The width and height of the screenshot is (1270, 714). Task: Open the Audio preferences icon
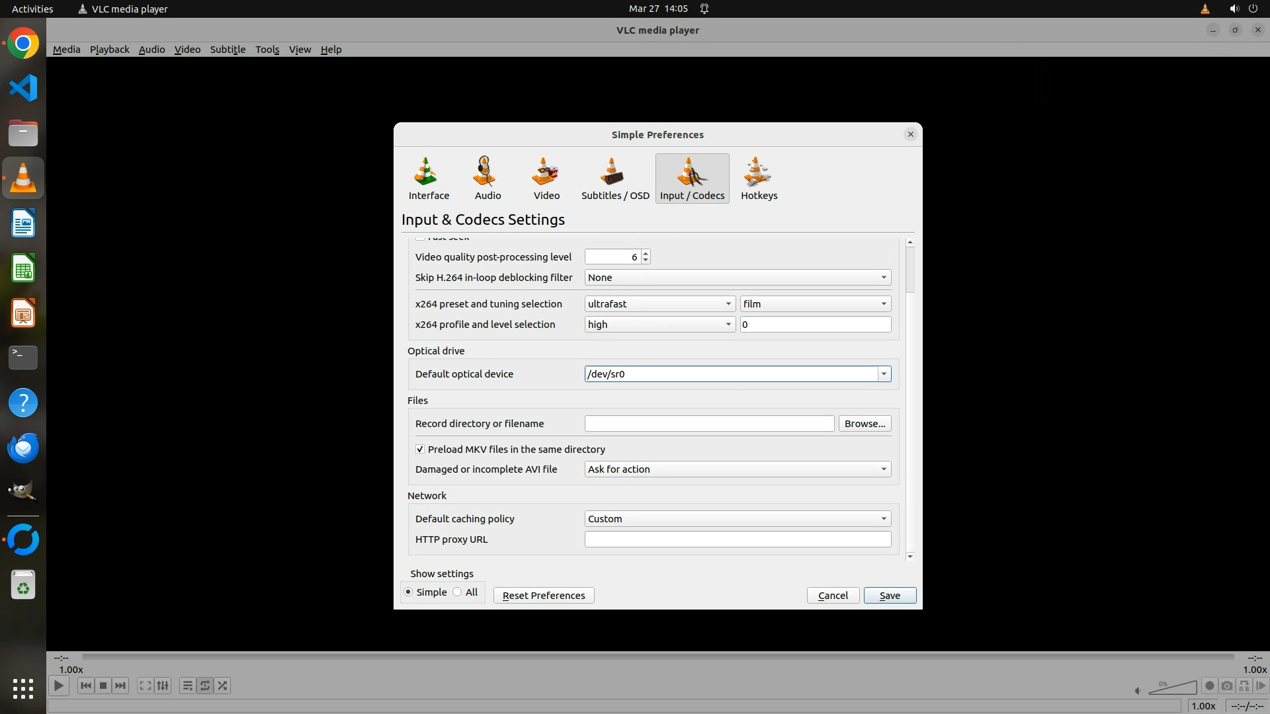click(x=487, y=178)
